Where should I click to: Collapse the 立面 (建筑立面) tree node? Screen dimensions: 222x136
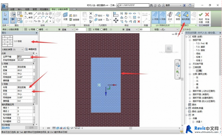pyautogui.click(x=190, y=74)
